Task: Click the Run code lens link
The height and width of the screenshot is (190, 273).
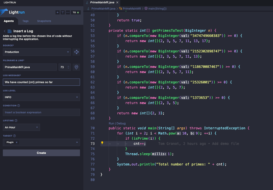Action: (111, 123)
